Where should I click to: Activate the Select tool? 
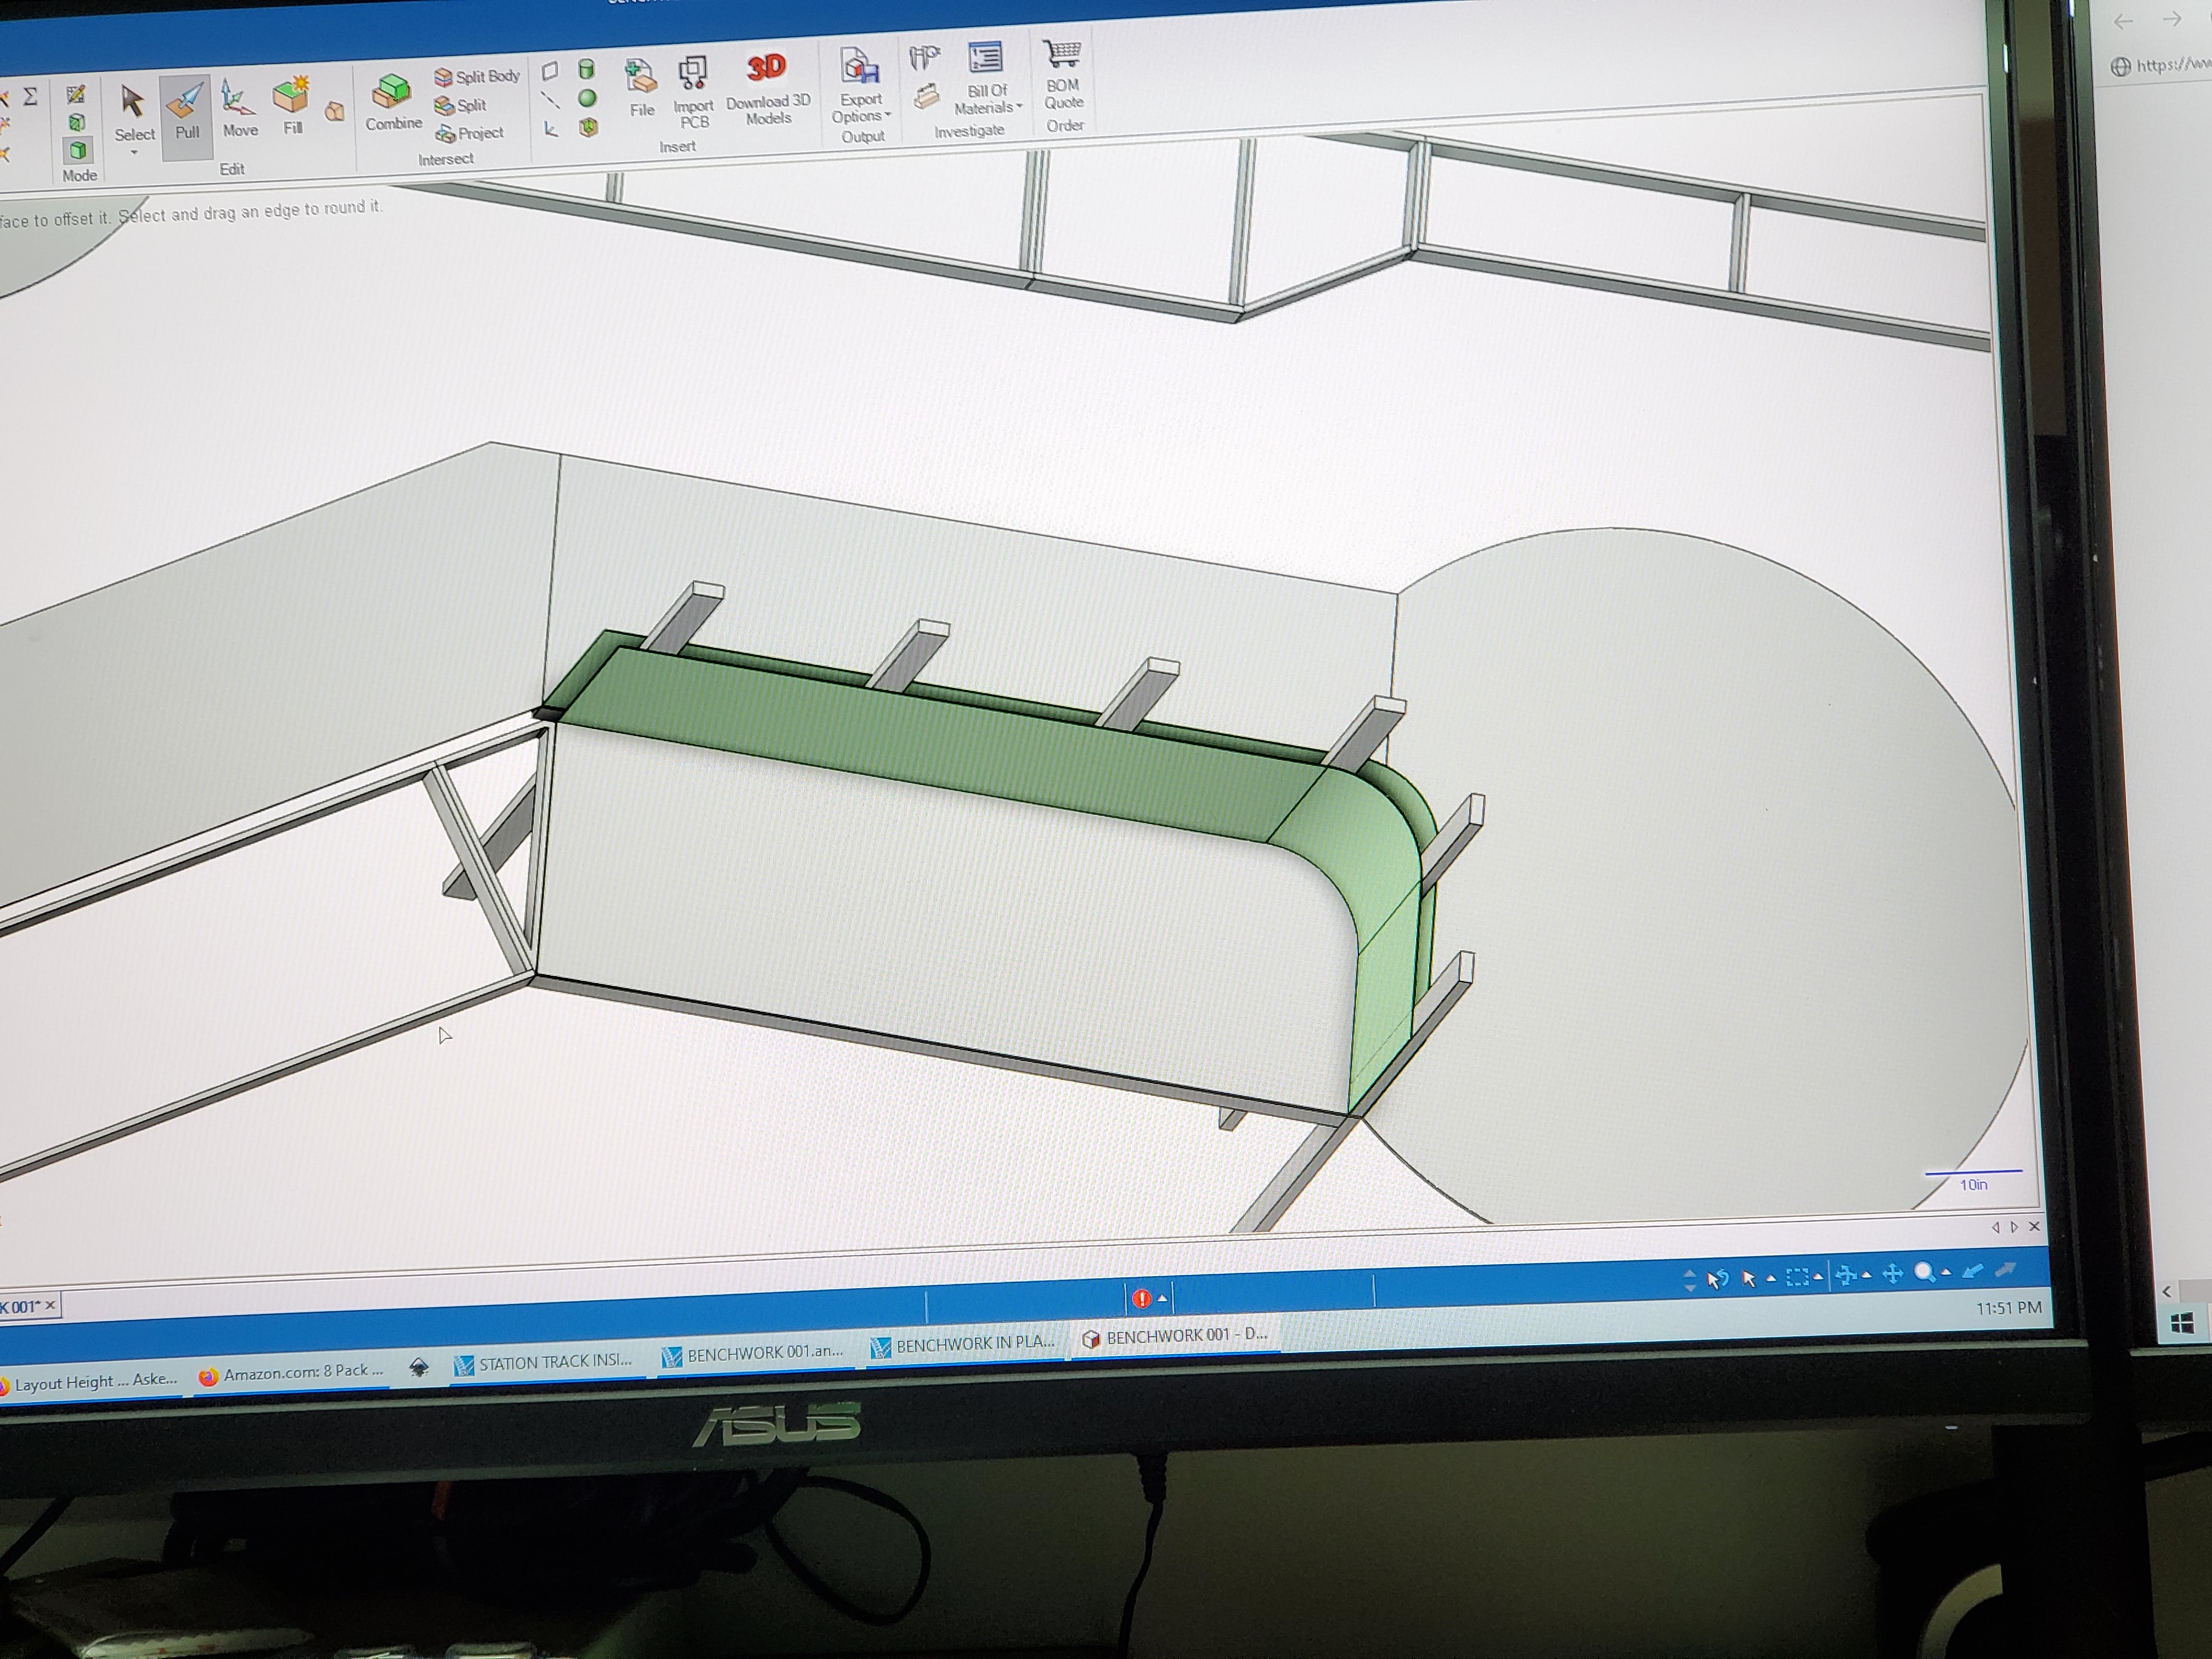(x=134, y=113)
